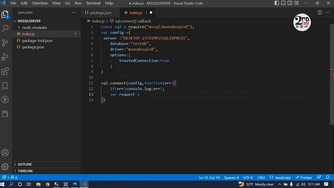Click Explorer more actions ellipsis
Screen dimensions: 334x188
coord(74,13)
